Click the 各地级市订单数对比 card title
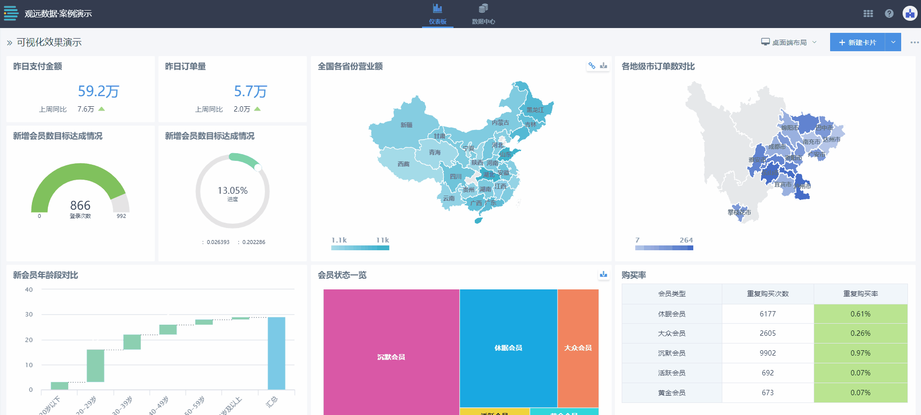Image resolution: width=921 pixels, height=415 pixels. 658,67
